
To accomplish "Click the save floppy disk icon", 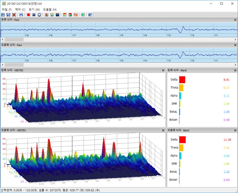I will [8, 15].
